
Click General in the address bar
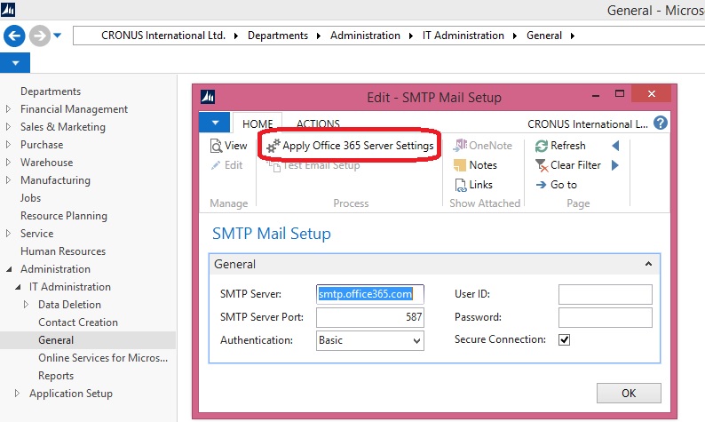pos(544,36)
